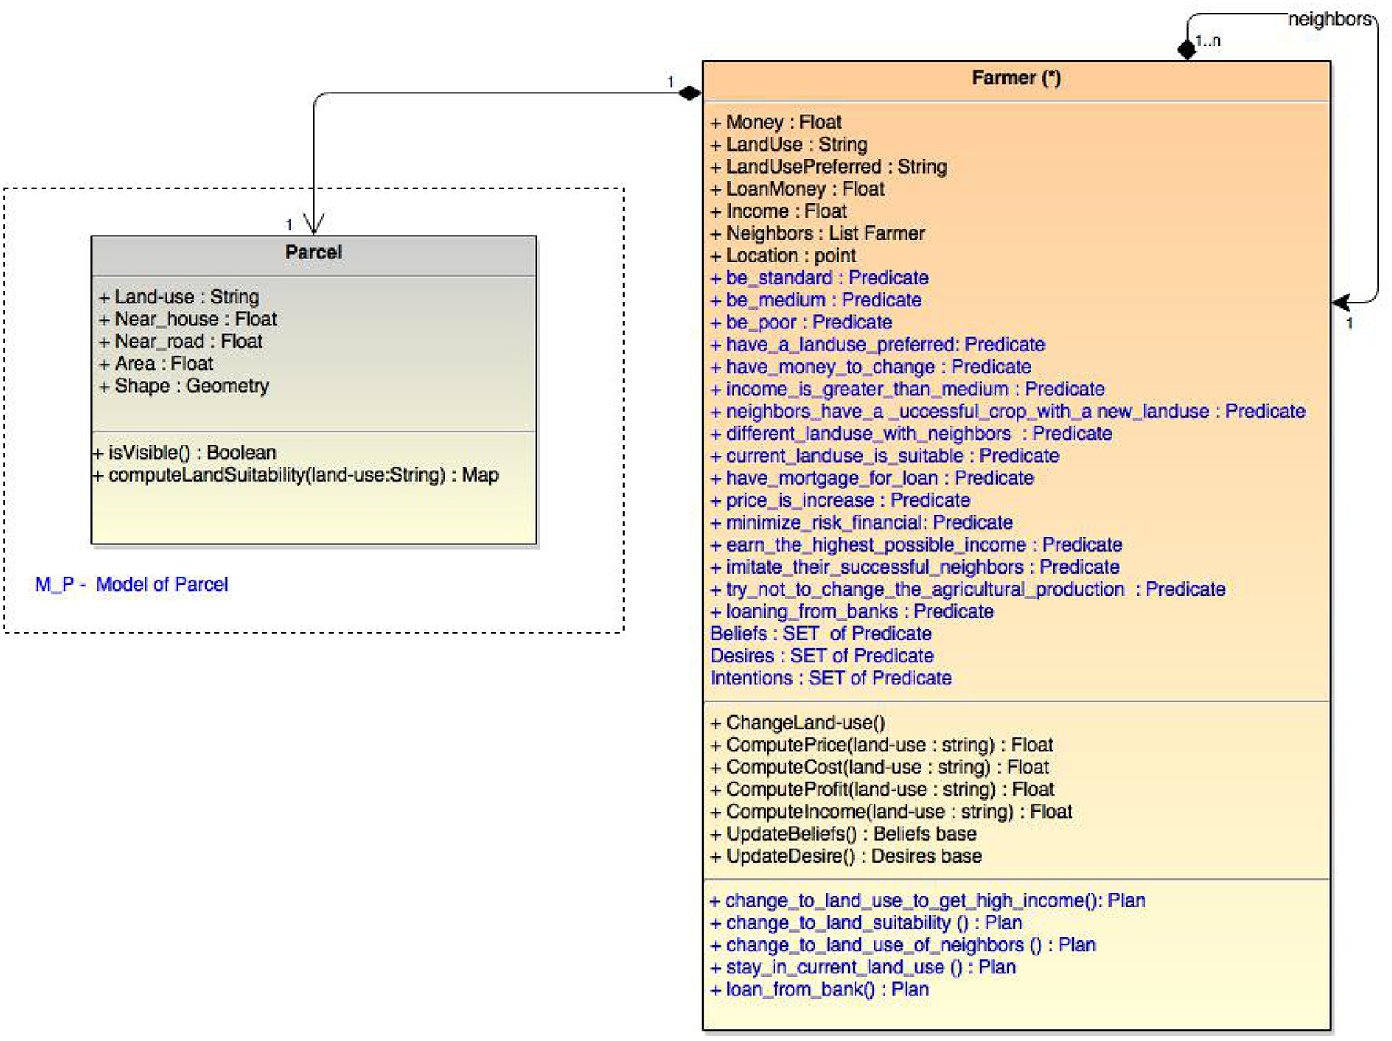This screenshot has width=1392, height=1041.
Task: Click Parcel's 'isVisible() : Boolean' operation
Action: (x=185, y=453)
